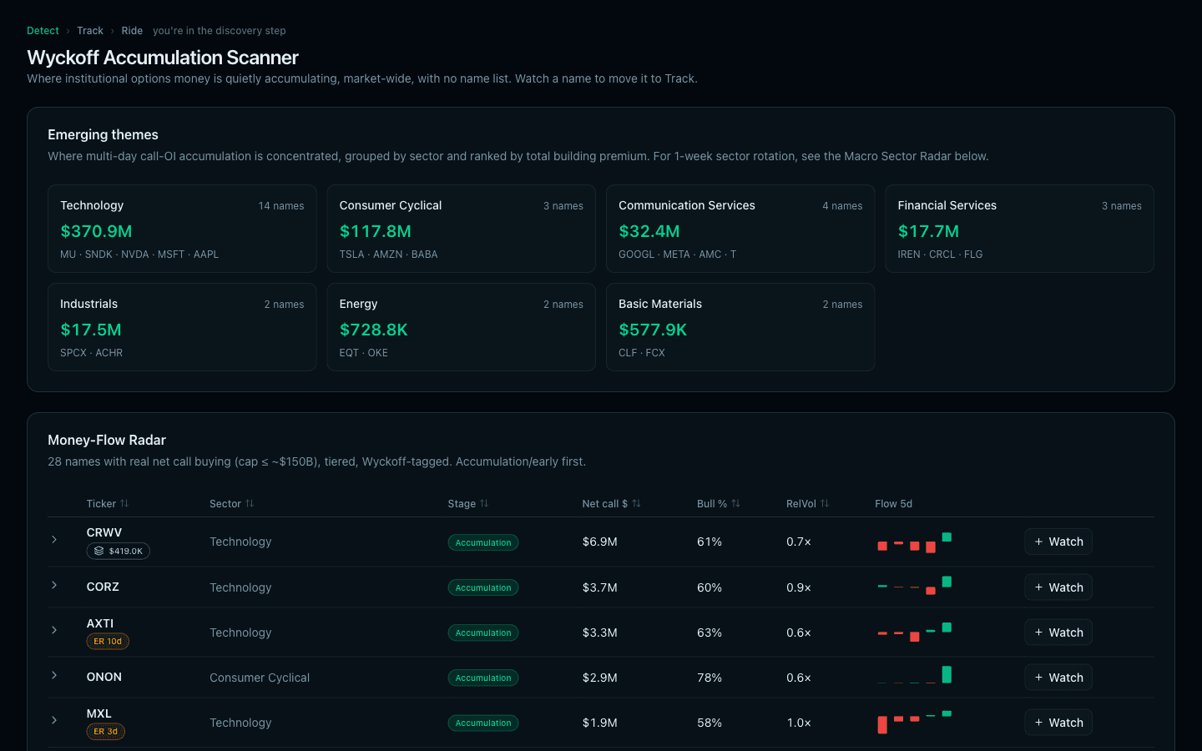This screenshot has width=1202, height=751.
Task: Click the 78% Bull value
Action: (x=710, y=678)
